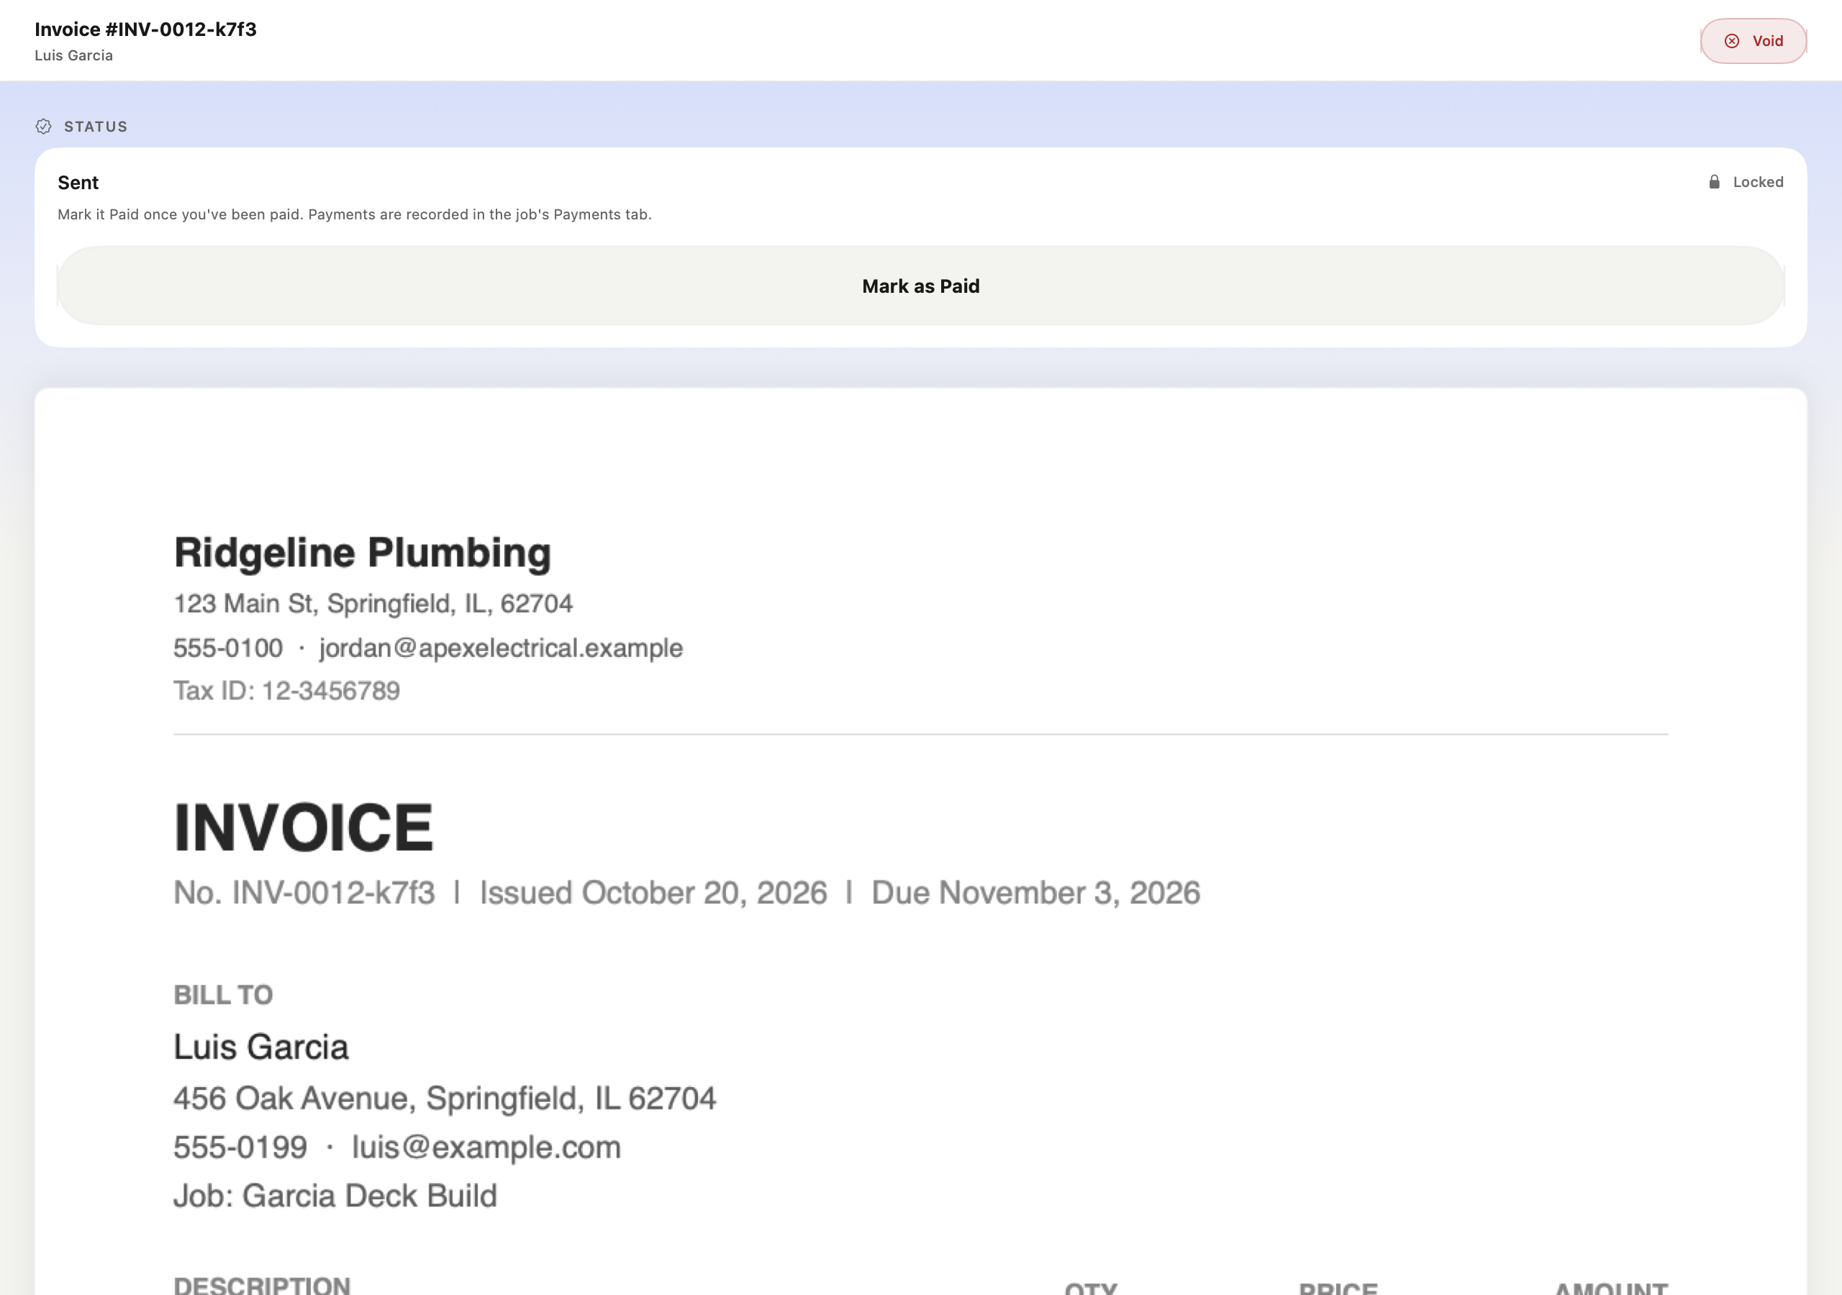This screenshot has height=1295, width=1842.
Task: Click 'Job: Garcia Deck Build'
Action: click(335, 1196)
